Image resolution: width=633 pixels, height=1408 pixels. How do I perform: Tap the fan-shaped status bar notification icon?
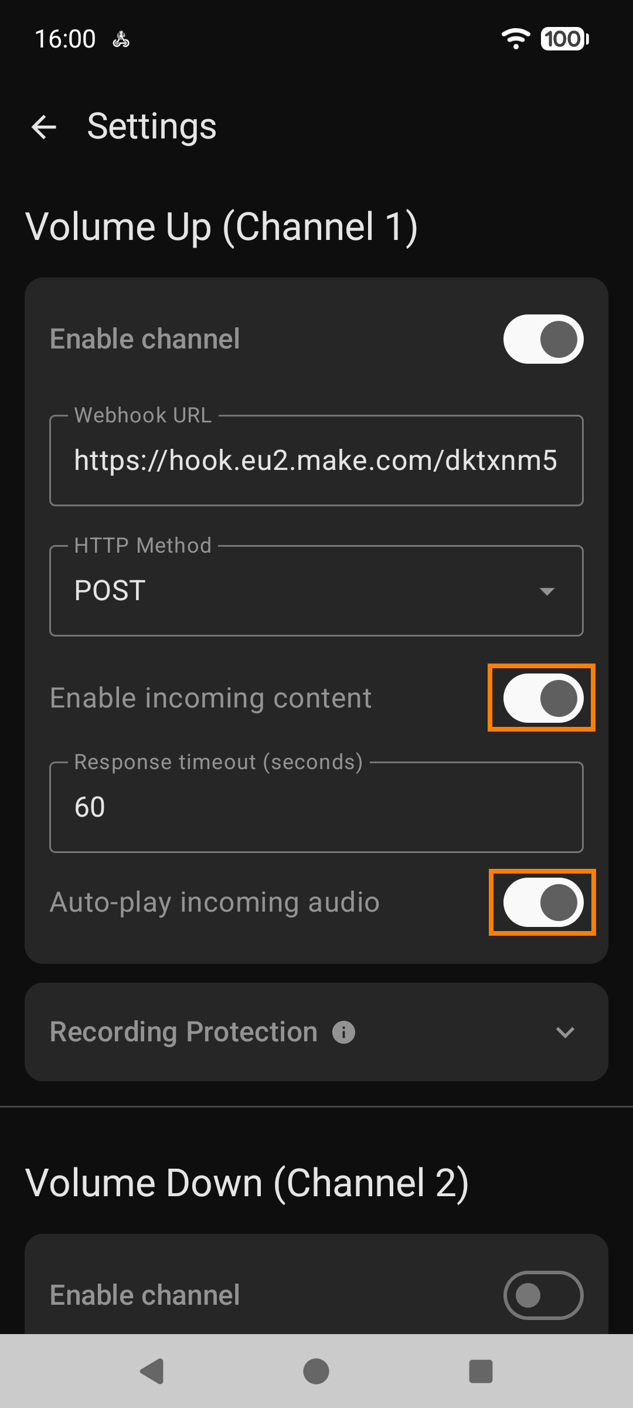(121, 39)
